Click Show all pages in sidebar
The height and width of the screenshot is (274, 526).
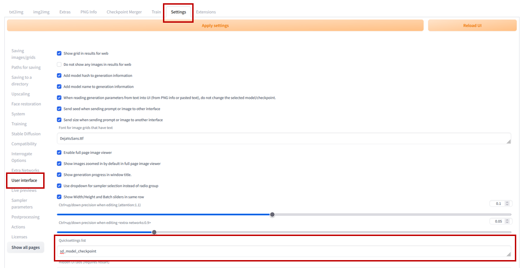(26, 248)
